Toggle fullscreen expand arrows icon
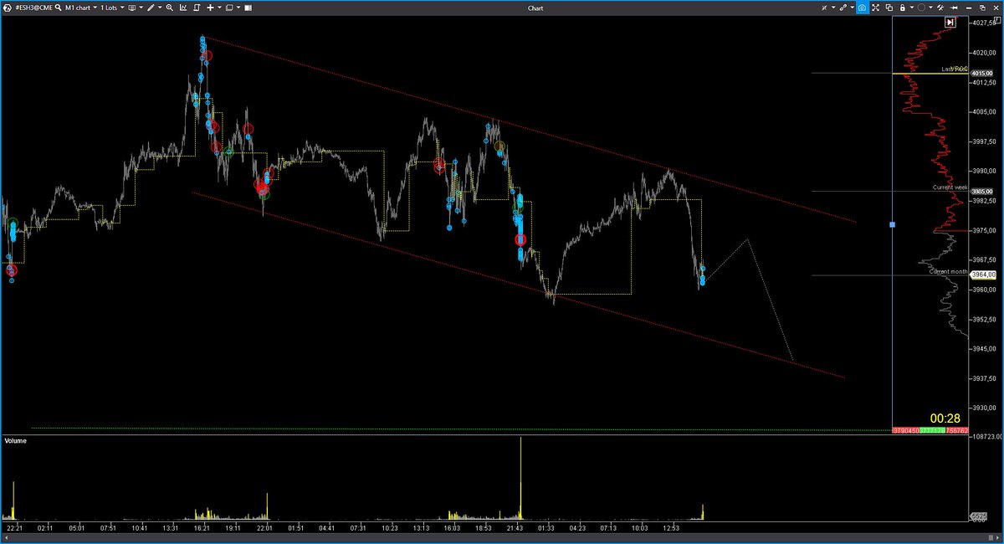1004x544 pixels. click(875, 8)
